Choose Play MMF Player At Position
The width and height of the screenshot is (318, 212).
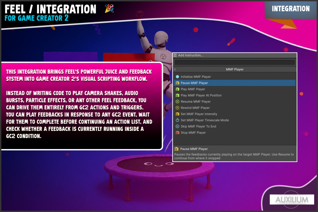pyautogui.click(x=235, y=95)
